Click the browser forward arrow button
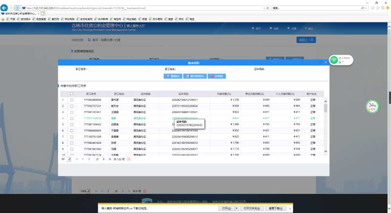Screen dimensions: 391x213 pos(11,8)
